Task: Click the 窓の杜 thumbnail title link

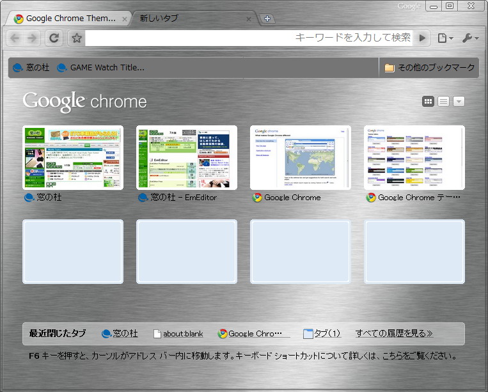Action: 43,197
